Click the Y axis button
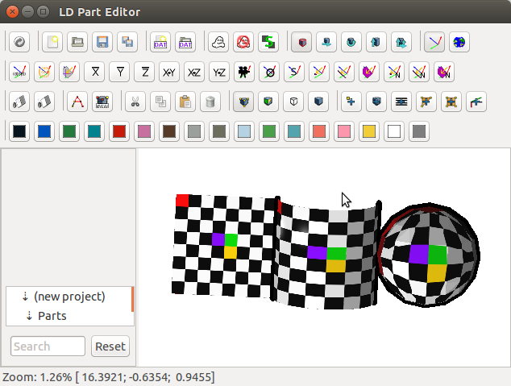511x386 pixels. (x=119, y=72)
